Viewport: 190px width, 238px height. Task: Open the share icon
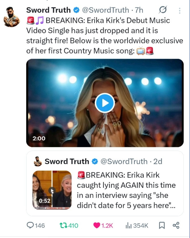176,225
